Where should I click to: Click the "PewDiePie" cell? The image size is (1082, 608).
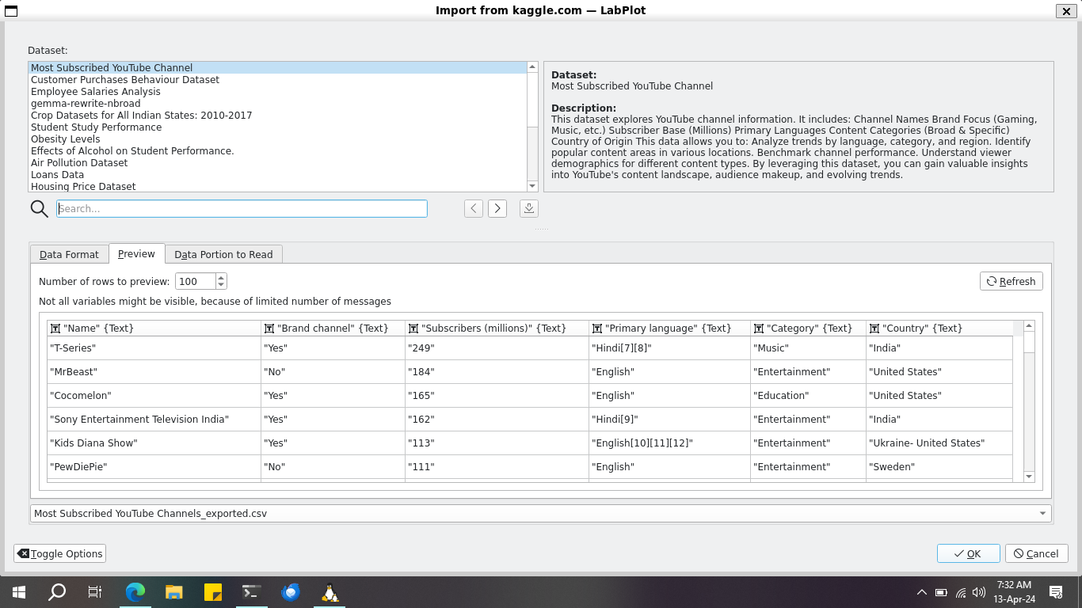click(x=154, y=466)
